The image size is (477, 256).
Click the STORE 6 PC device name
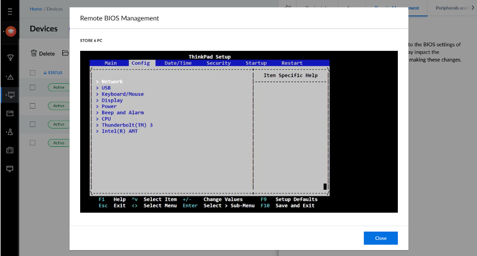pos(91,40)
